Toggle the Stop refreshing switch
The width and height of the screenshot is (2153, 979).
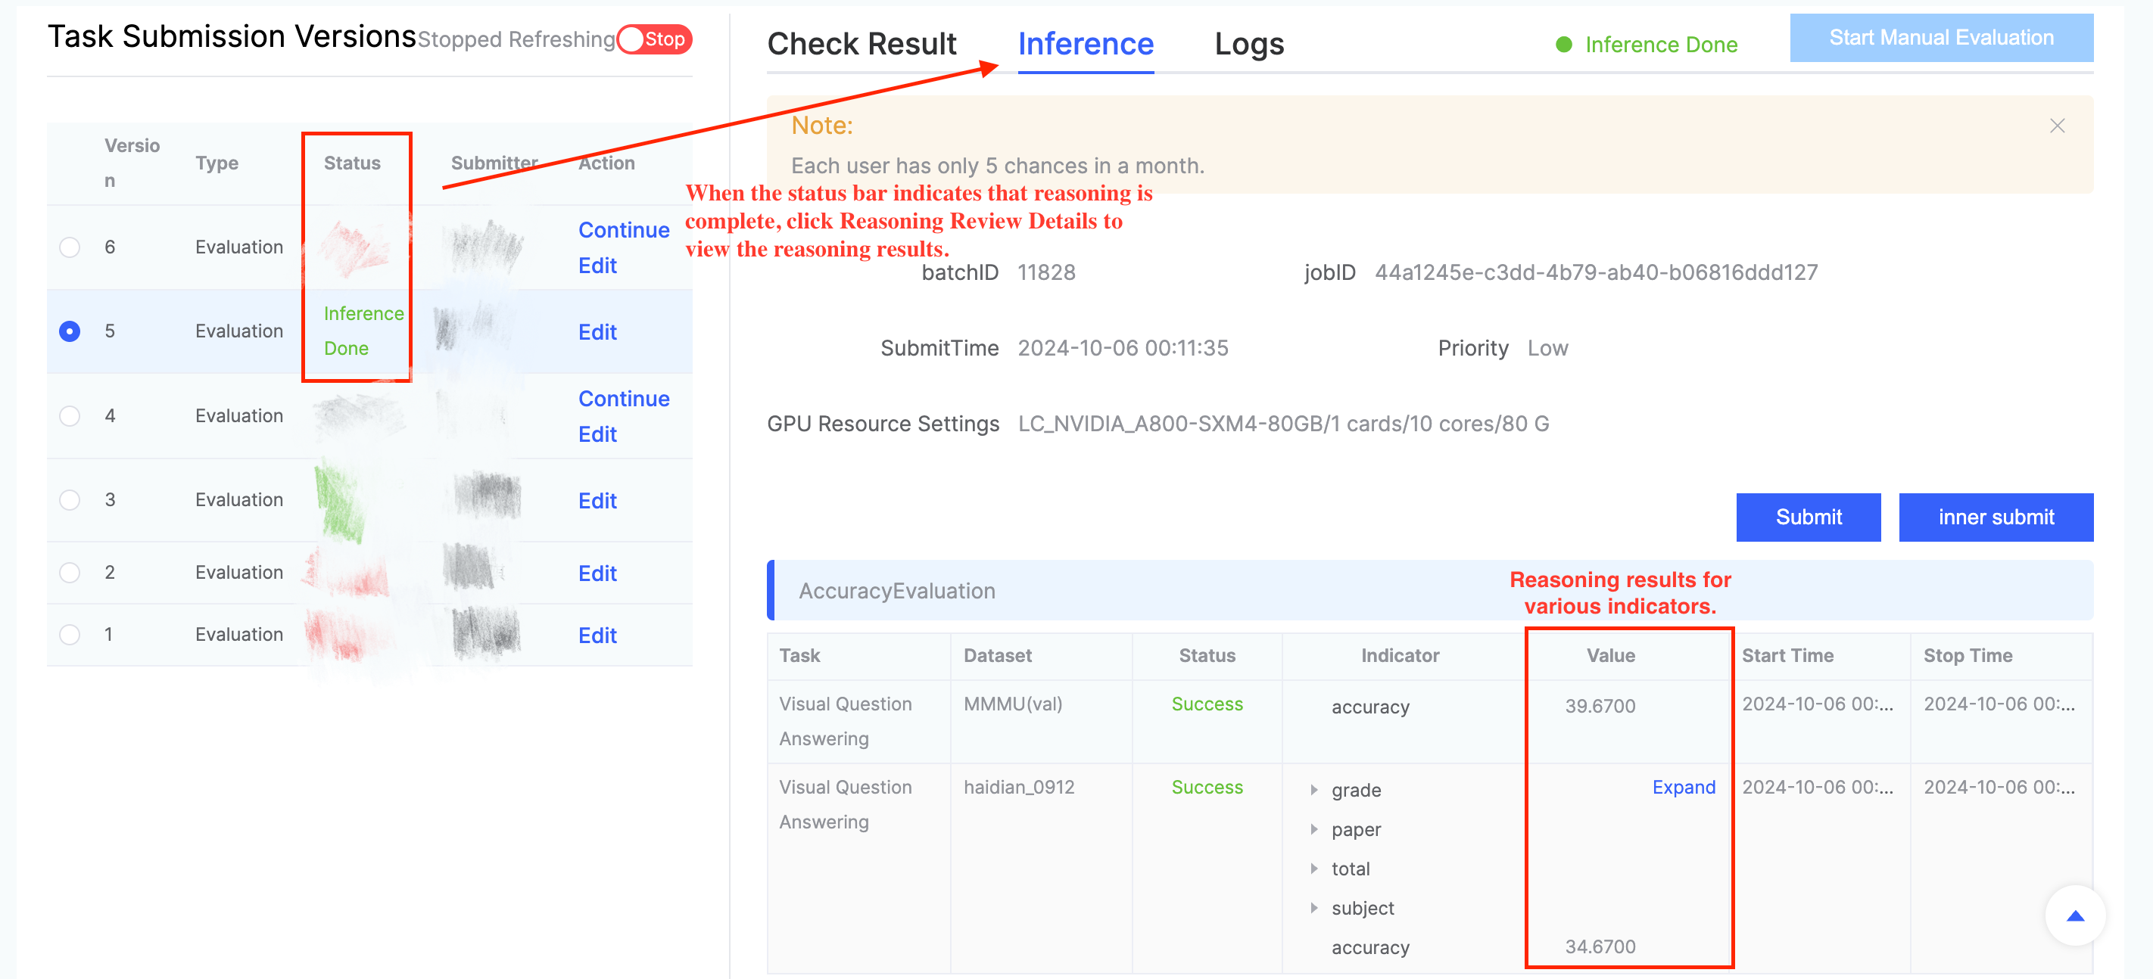click(654, 39)
